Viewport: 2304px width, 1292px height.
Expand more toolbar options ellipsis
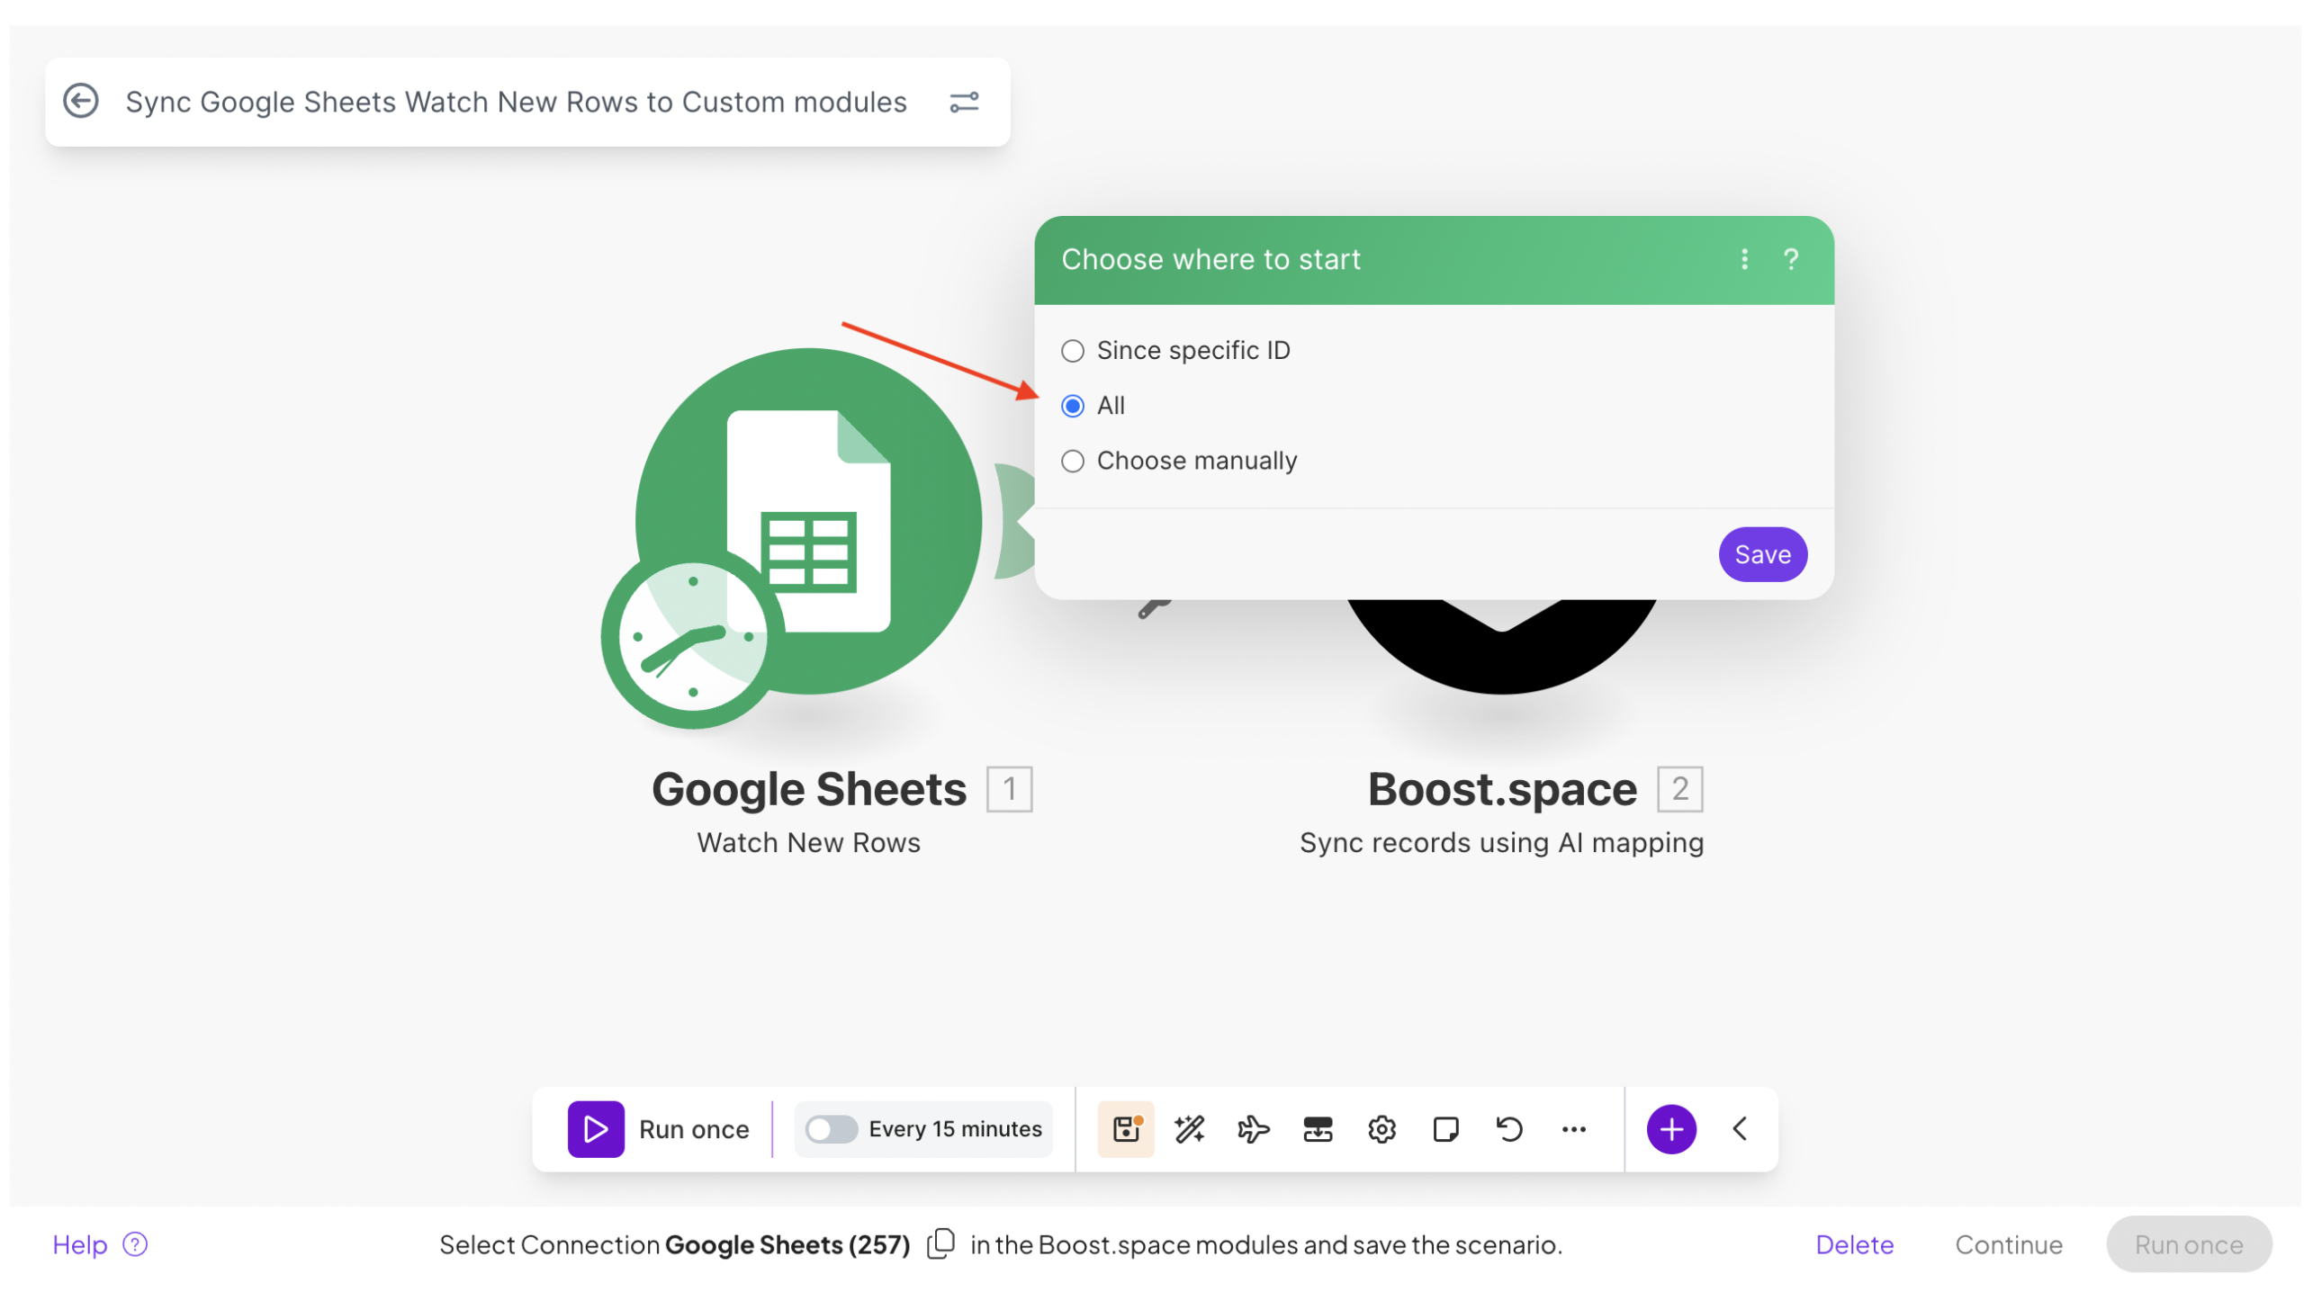point(1572,1128)
